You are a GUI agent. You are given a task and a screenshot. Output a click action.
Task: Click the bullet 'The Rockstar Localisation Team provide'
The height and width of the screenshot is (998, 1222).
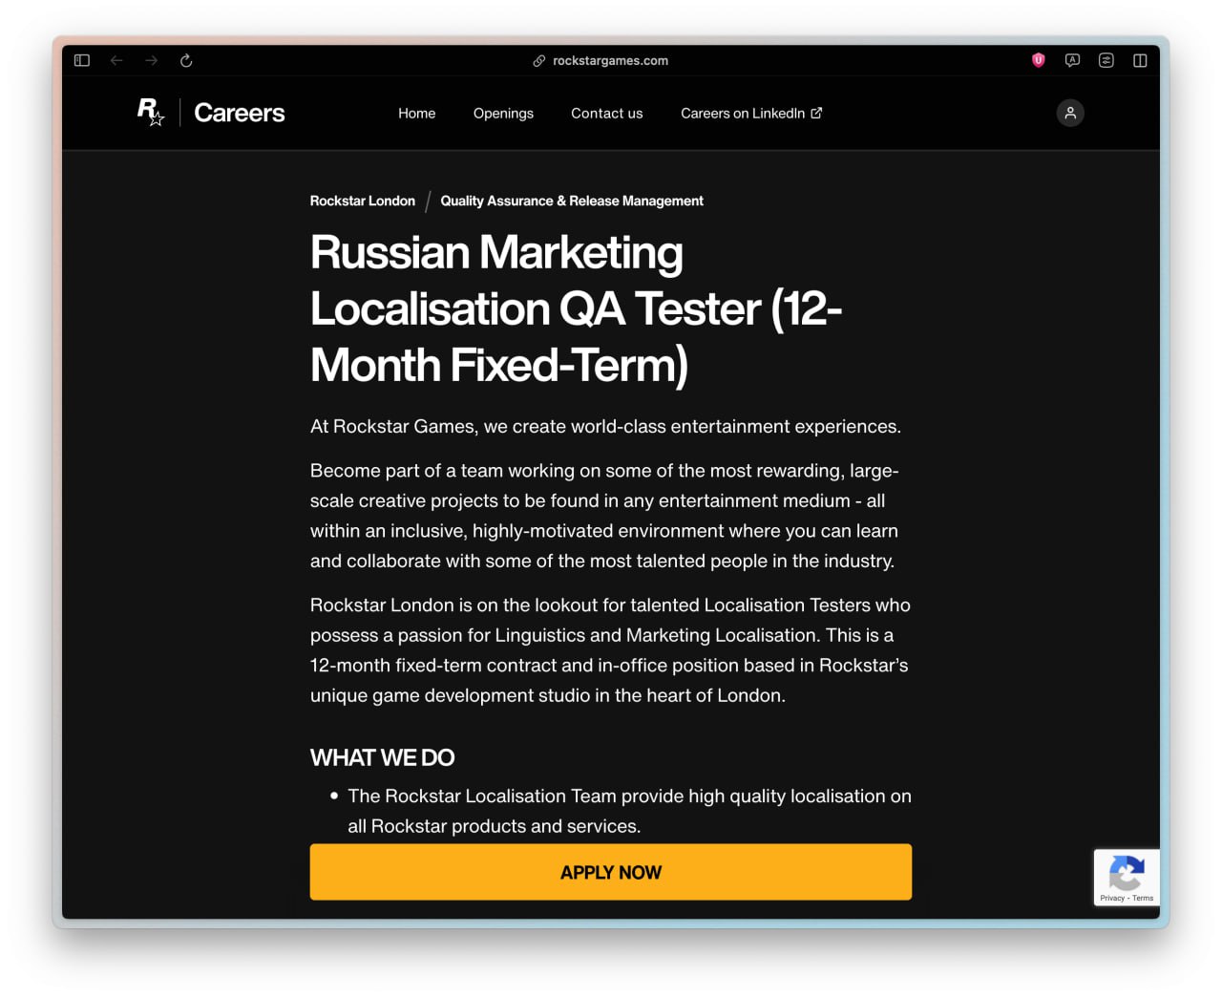[x=629, y=811]
